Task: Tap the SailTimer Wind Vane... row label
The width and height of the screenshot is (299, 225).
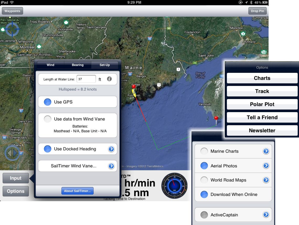Action: (74, 166)
